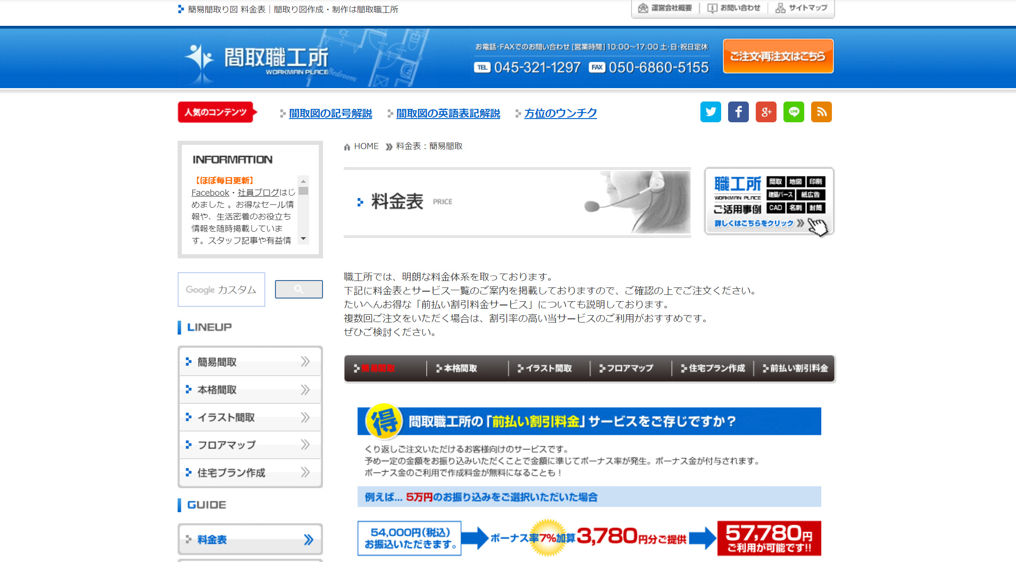The height and width of the screenshot is (562, 1016).
Task: Open the 間取図の記号解説 link
Action: [x=330, y=114]
